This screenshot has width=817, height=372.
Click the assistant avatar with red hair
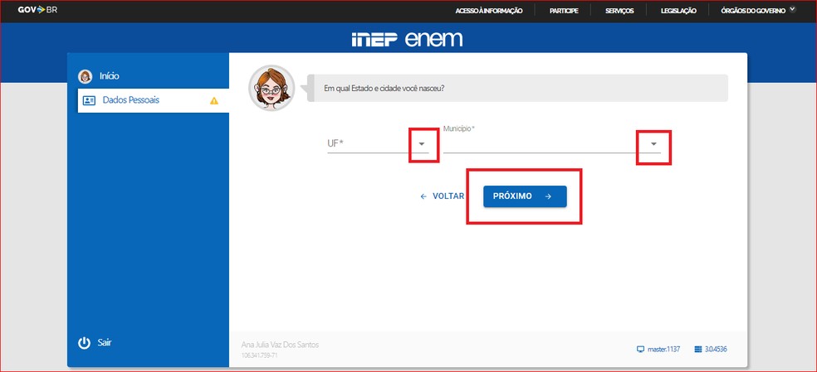click(x=272, y=88)
